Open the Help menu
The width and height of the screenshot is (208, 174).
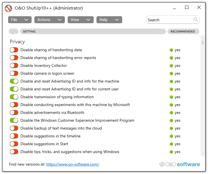pos(109,20)
